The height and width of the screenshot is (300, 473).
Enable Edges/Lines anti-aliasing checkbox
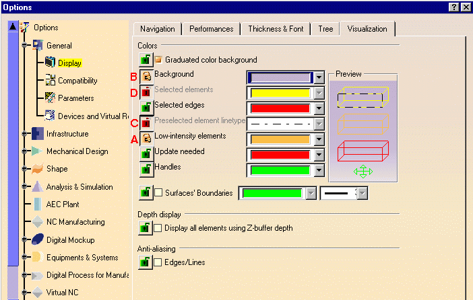pos(159,263)
